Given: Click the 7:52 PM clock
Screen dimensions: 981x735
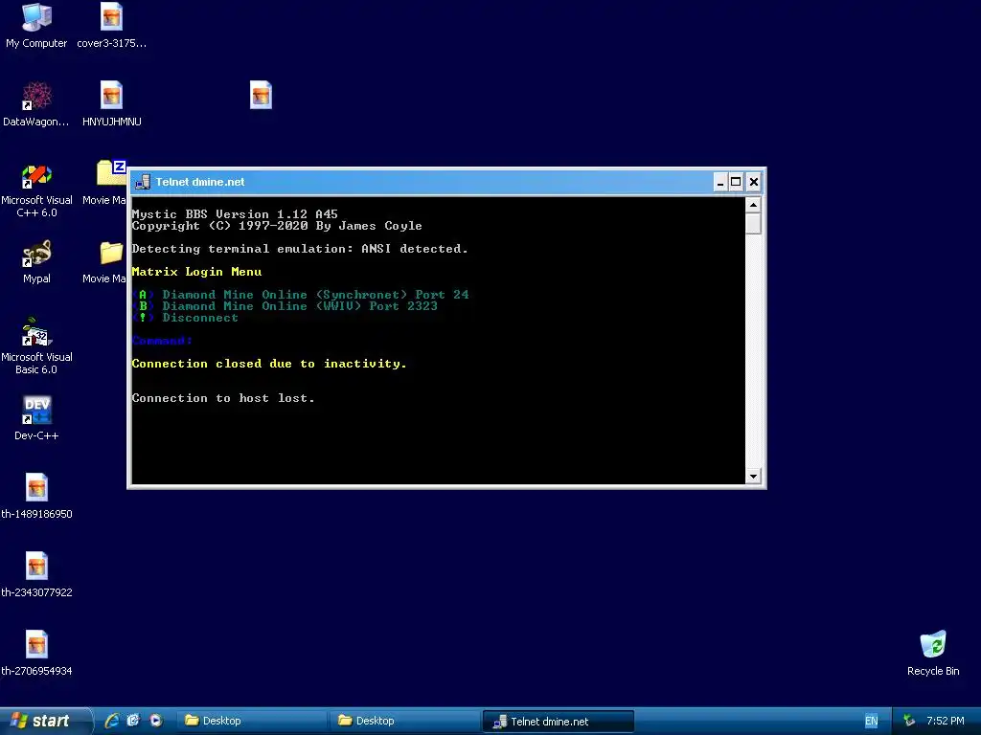Looking at the screenshot, I should coord(946,721).
